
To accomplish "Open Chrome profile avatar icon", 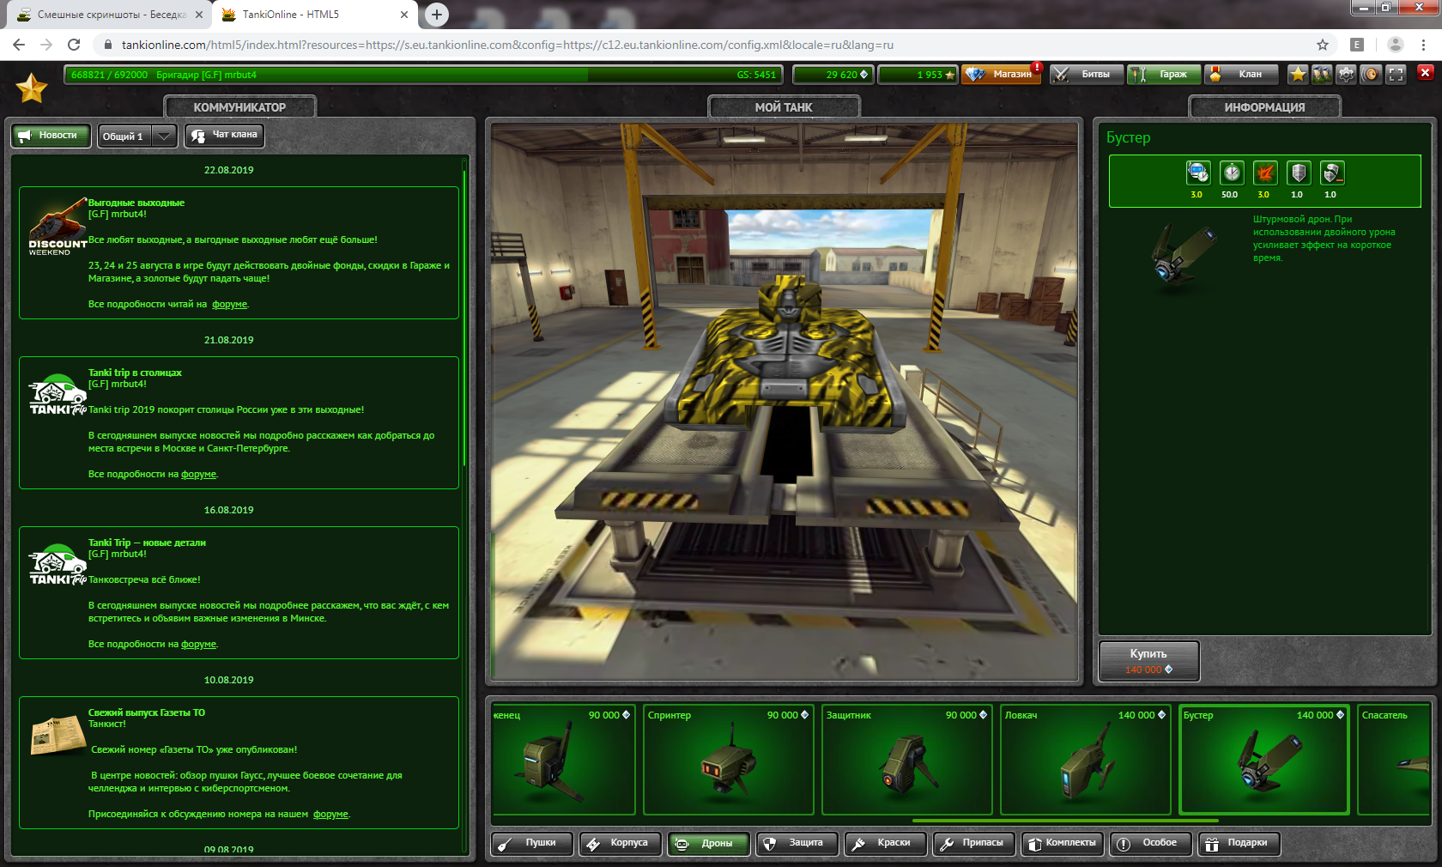I will 1396,45.
